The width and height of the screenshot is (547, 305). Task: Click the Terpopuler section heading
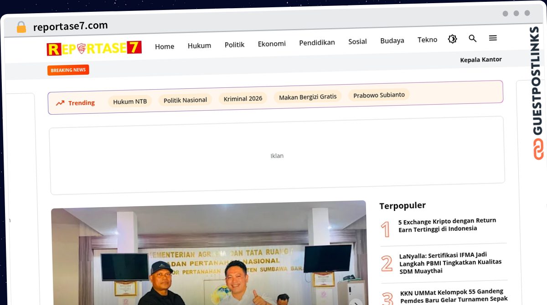403,206
